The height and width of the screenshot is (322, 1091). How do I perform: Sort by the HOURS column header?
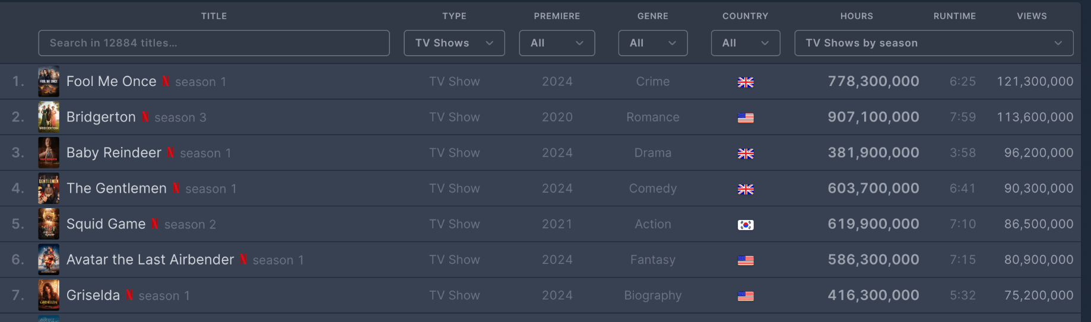(857, 16)
